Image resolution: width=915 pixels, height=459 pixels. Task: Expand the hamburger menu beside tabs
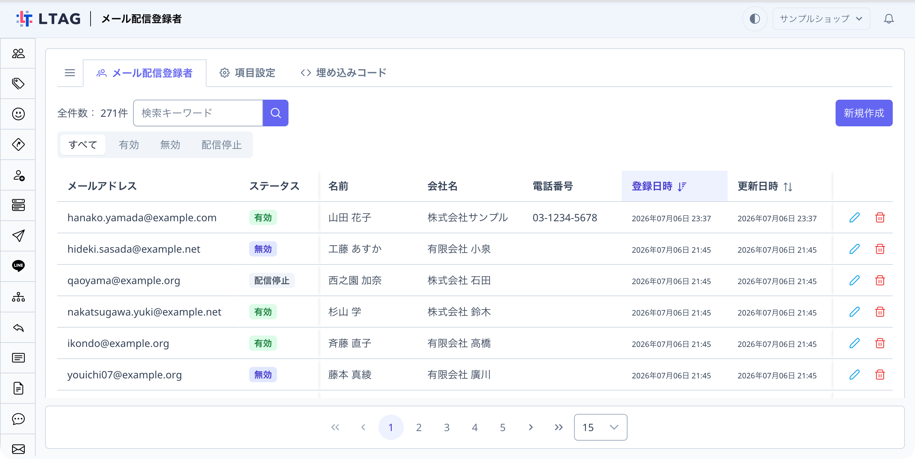(x=70, y=73)
